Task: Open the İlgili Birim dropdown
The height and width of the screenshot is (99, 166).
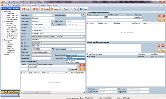Action: coord(84,37)
